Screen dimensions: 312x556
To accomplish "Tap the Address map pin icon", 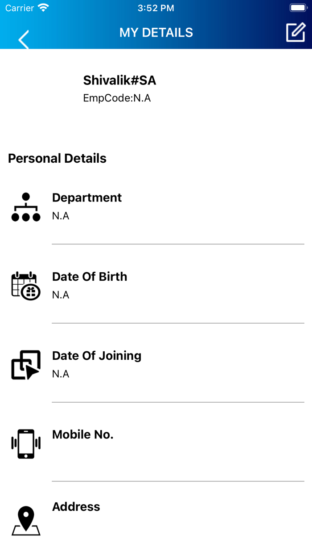I will (26, 521).
